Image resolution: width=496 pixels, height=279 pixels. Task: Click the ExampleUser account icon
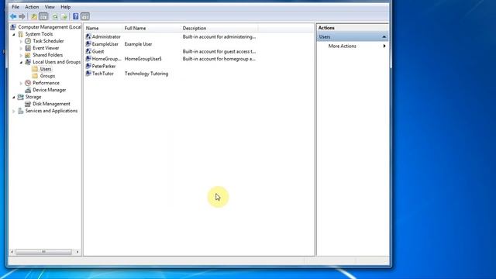tap(88, 44)
